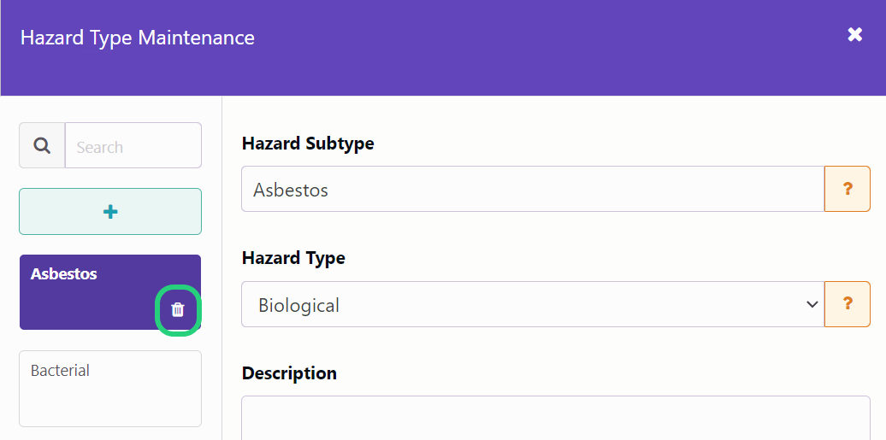Viewport: 886px width, 440px height.
Task: Select the Asbestos item in the list
Action: (x=110, y=292)
